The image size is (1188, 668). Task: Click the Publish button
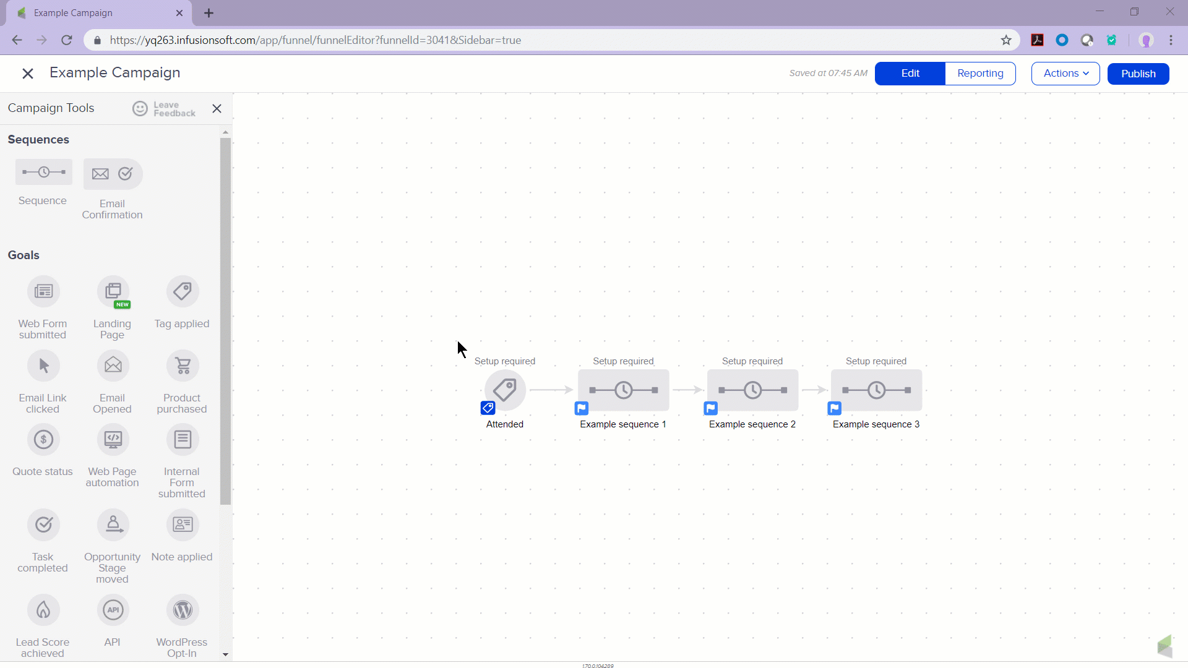click(1138, 74)
